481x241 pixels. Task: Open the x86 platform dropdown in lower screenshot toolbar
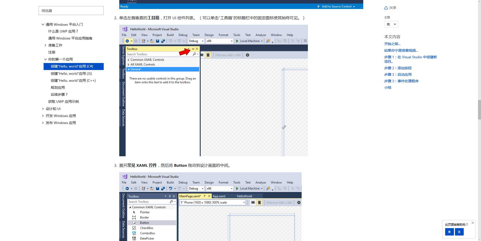pos(220,188)
